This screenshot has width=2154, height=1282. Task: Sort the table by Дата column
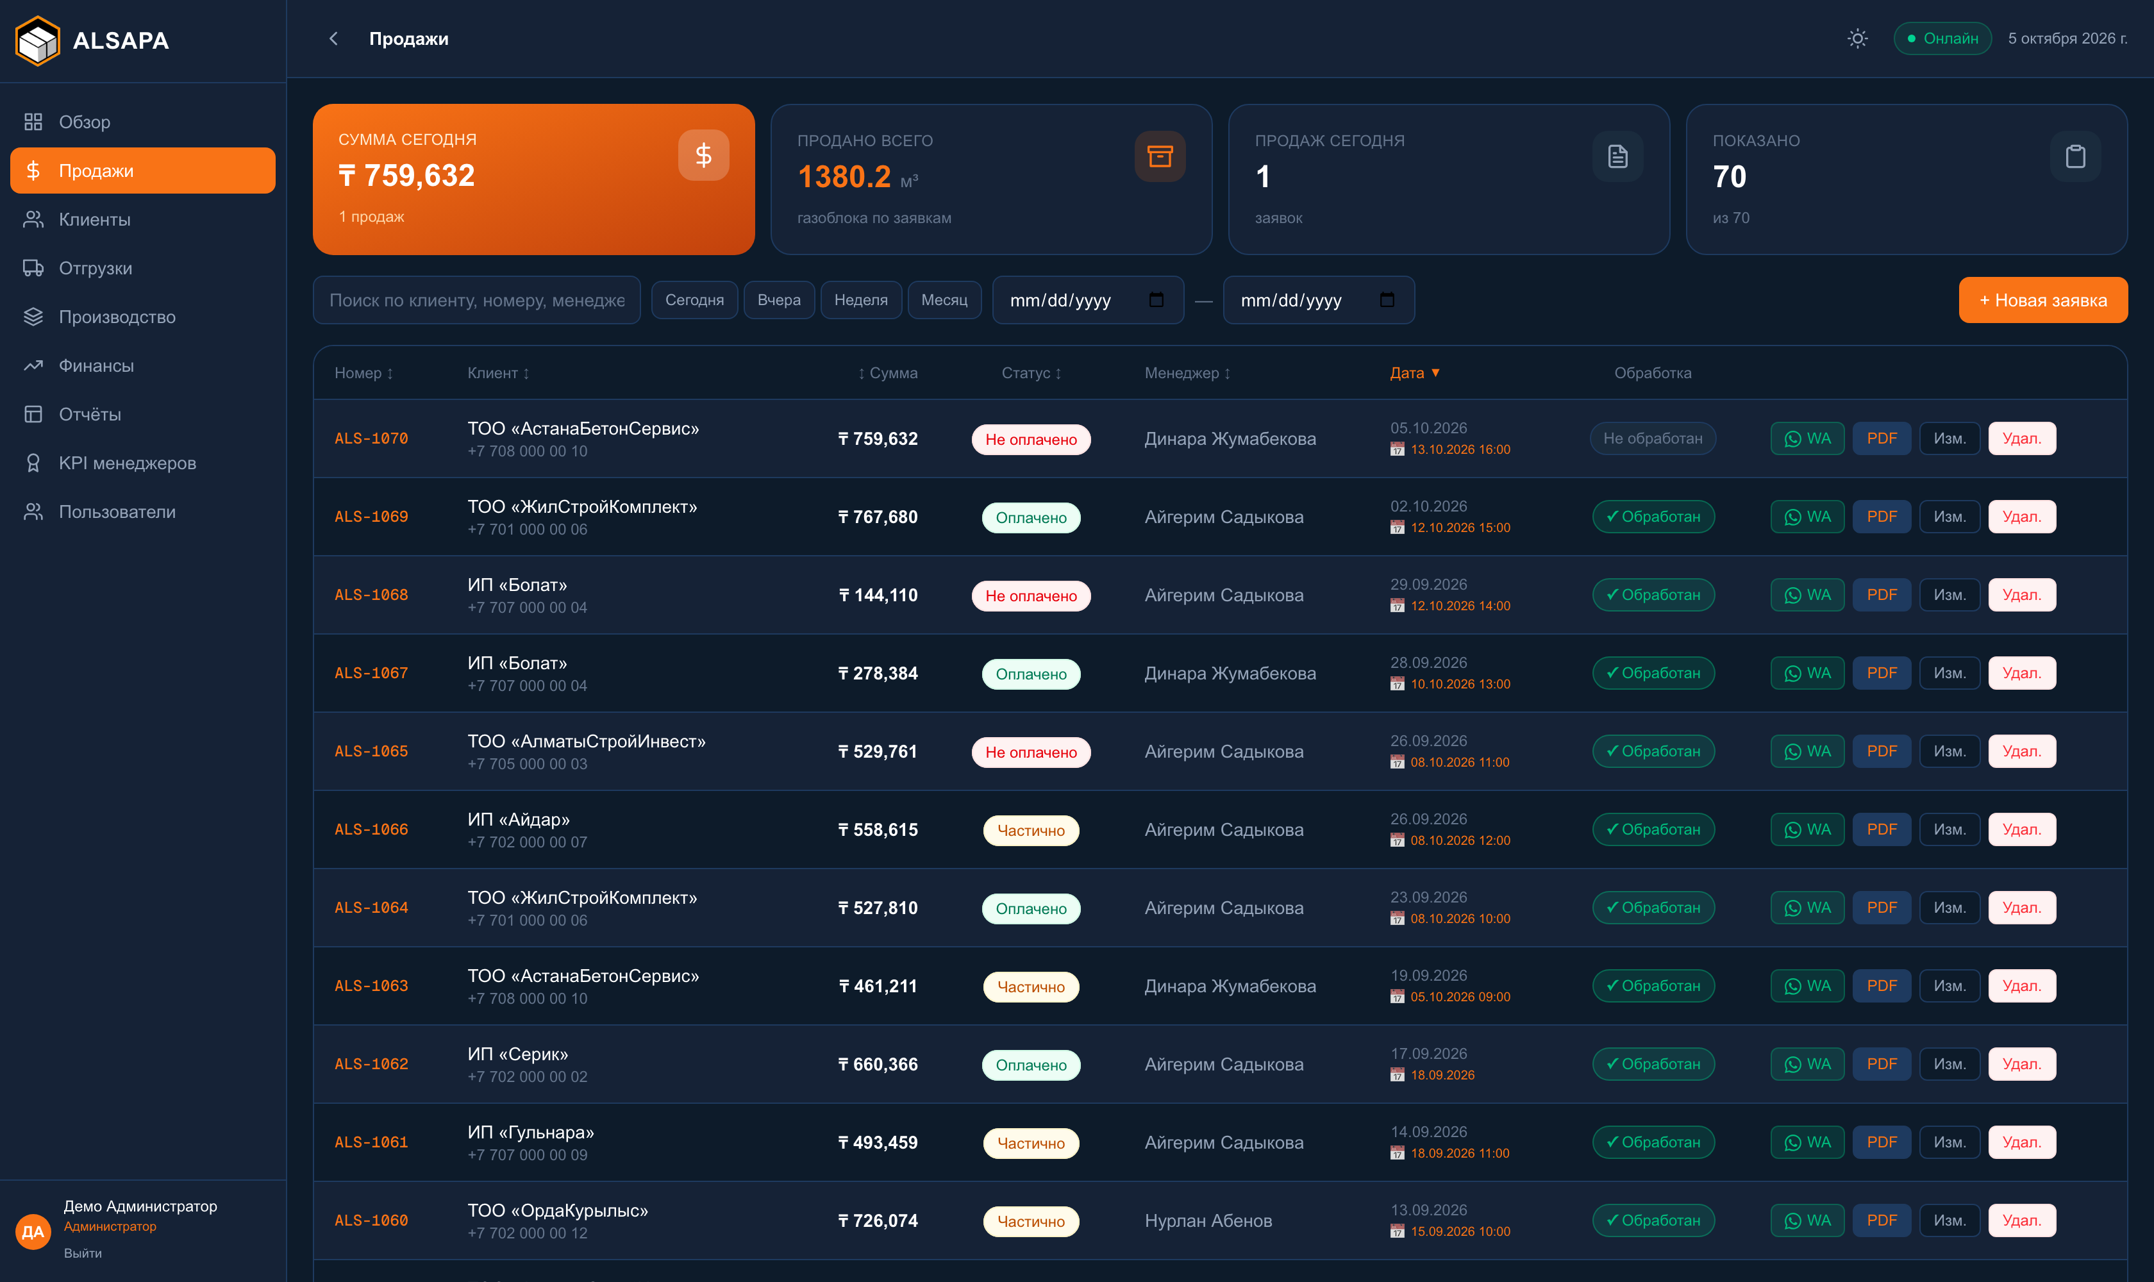click(x=1414, y=373)
